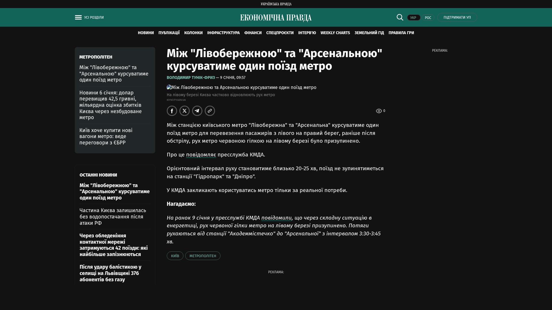The image size is (552, 310).
Task: Share article via Telegram icon
Action: point(197,111)
